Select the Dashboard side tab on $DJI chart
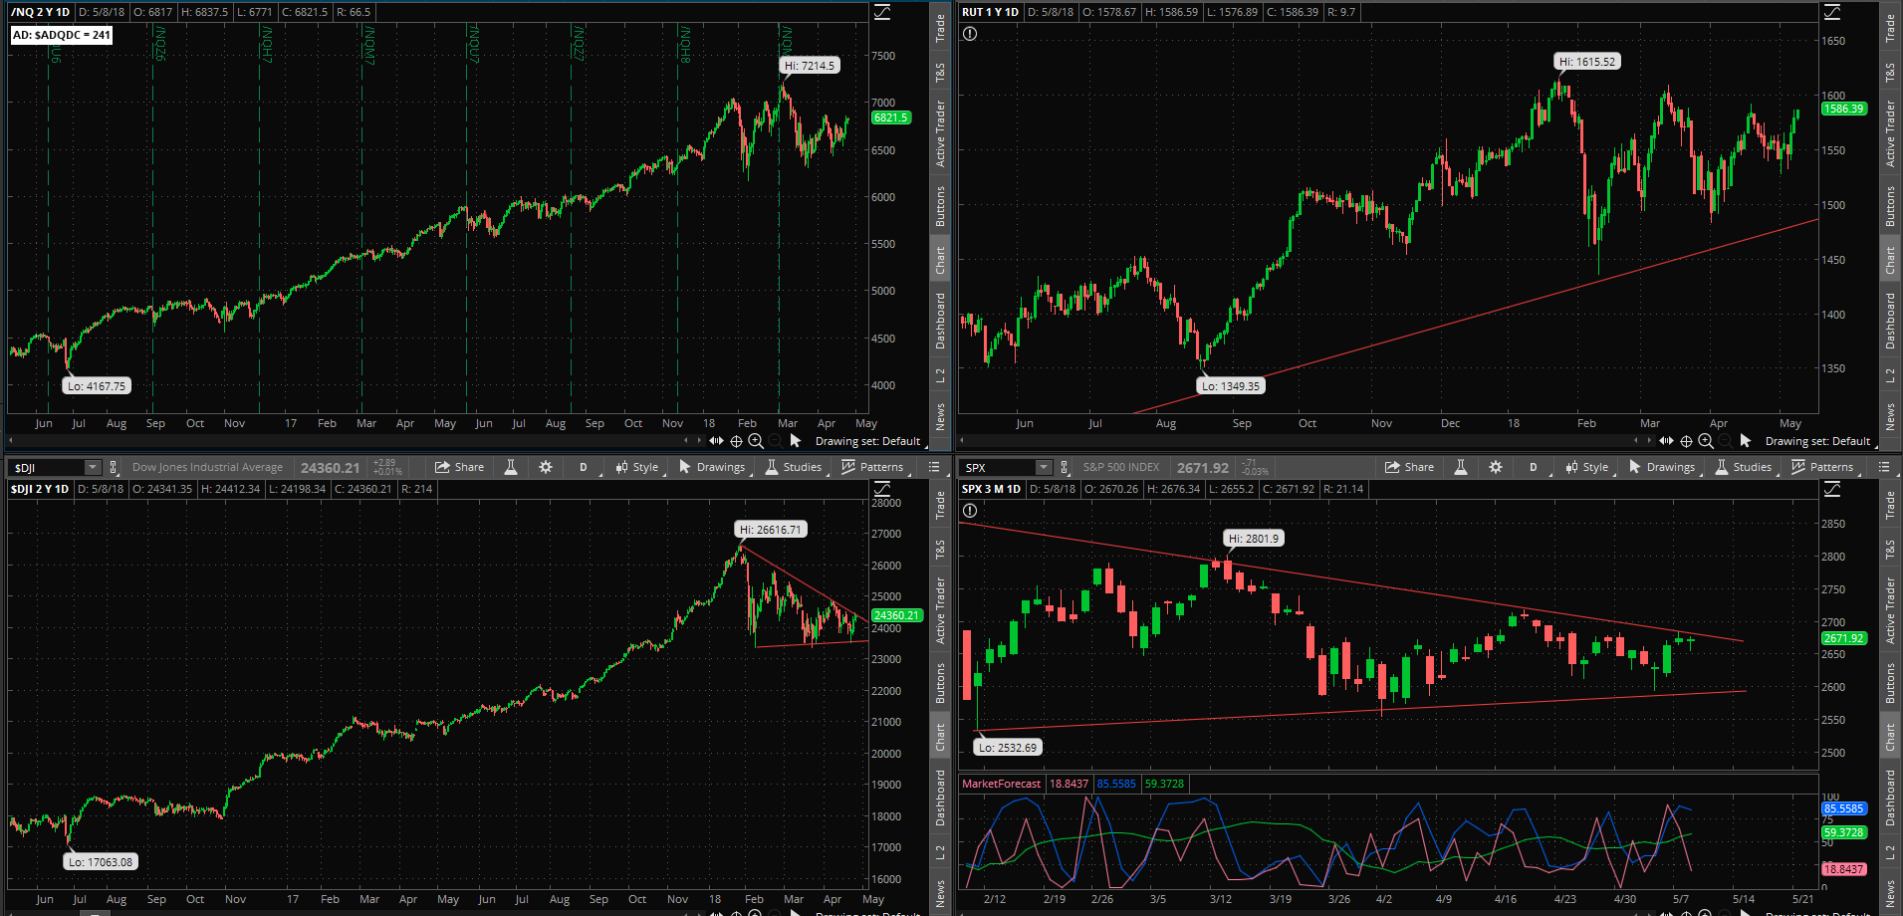1903x916 pixels. [939, 798]
